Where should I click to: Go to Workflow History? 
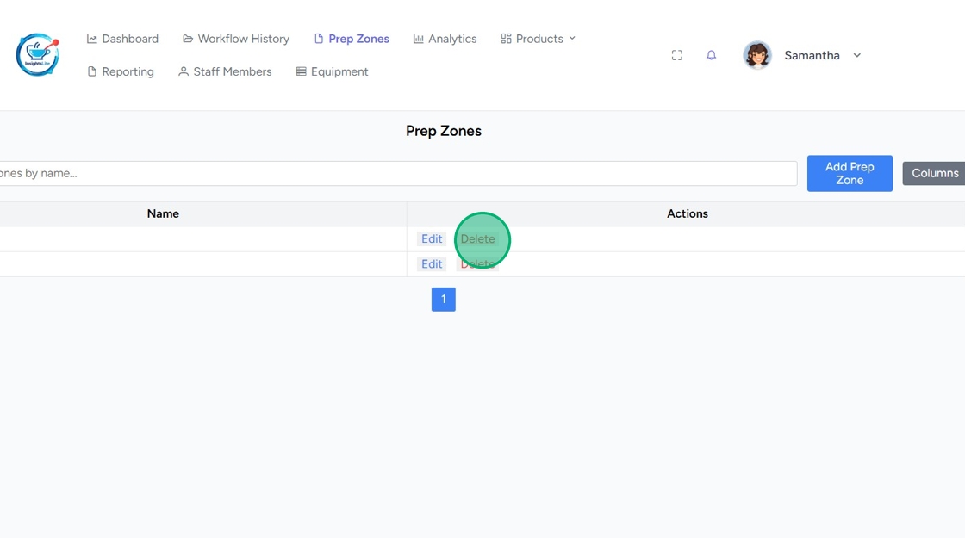click(236, 39)
